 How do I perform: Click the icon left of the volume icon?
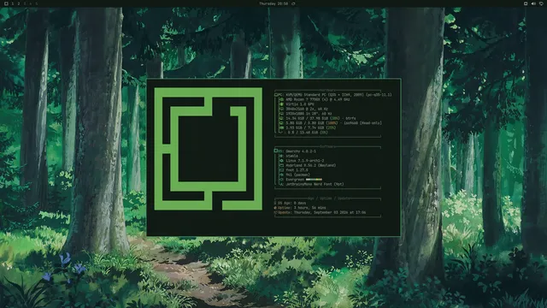[526, 3]
